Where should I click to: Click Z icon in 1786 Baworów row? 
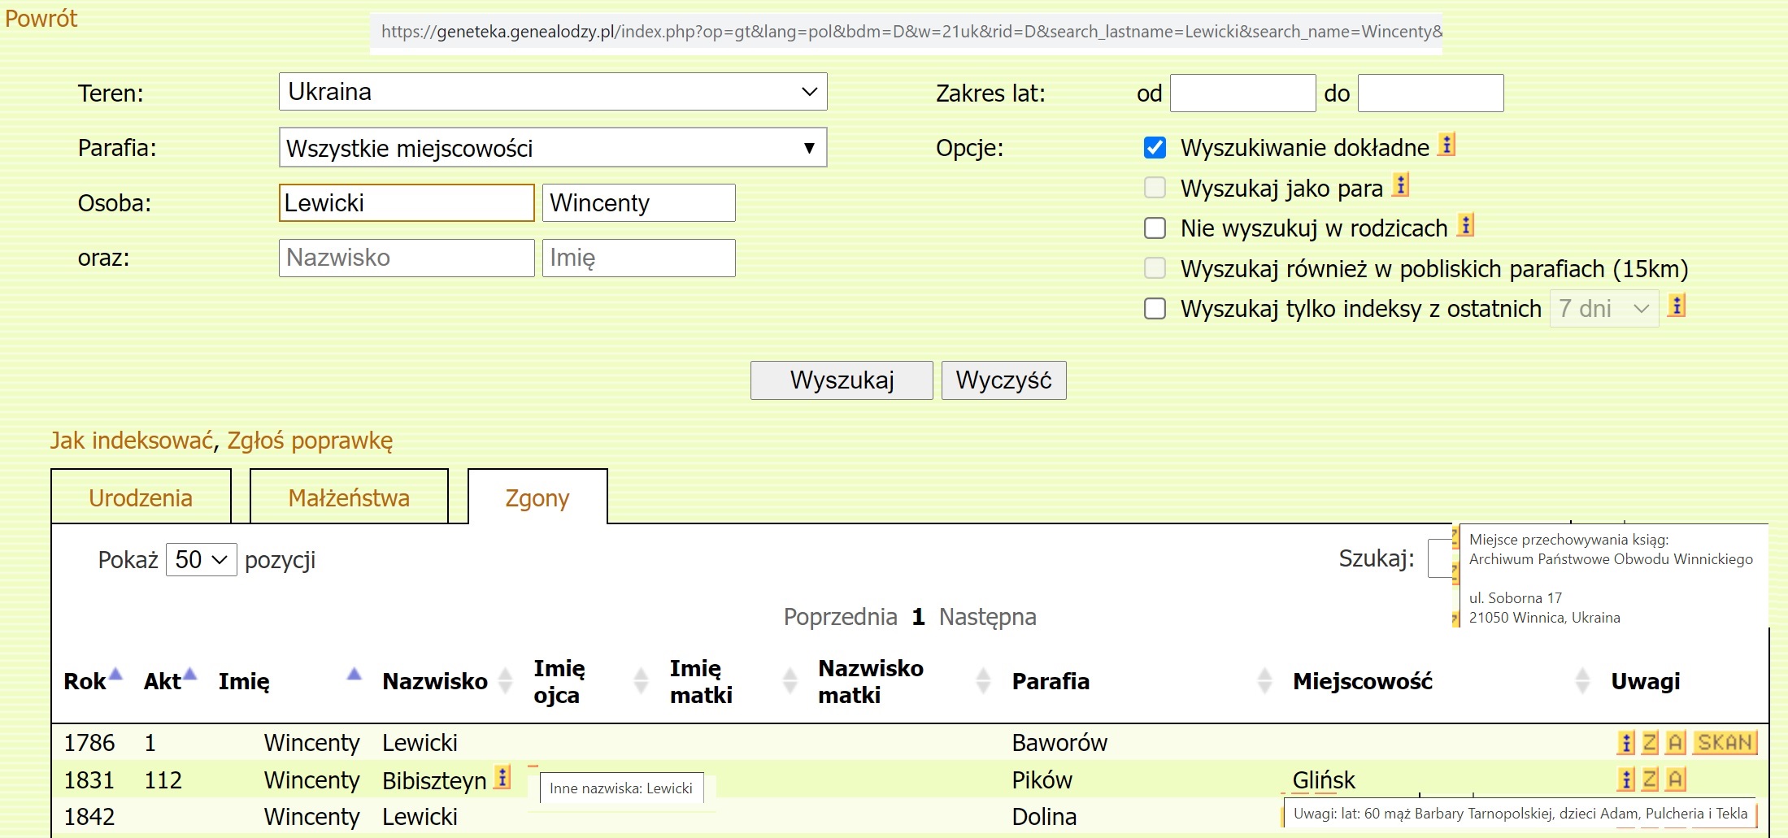1650,743
